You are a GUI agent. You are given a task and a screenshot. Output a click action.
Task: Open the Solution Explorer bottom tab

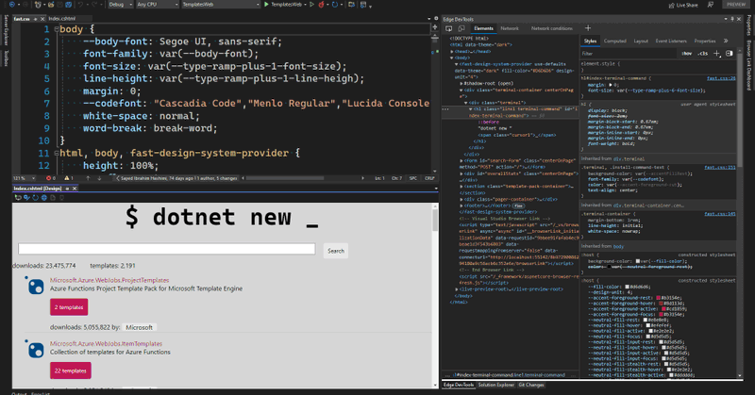[x=496, y=385]
